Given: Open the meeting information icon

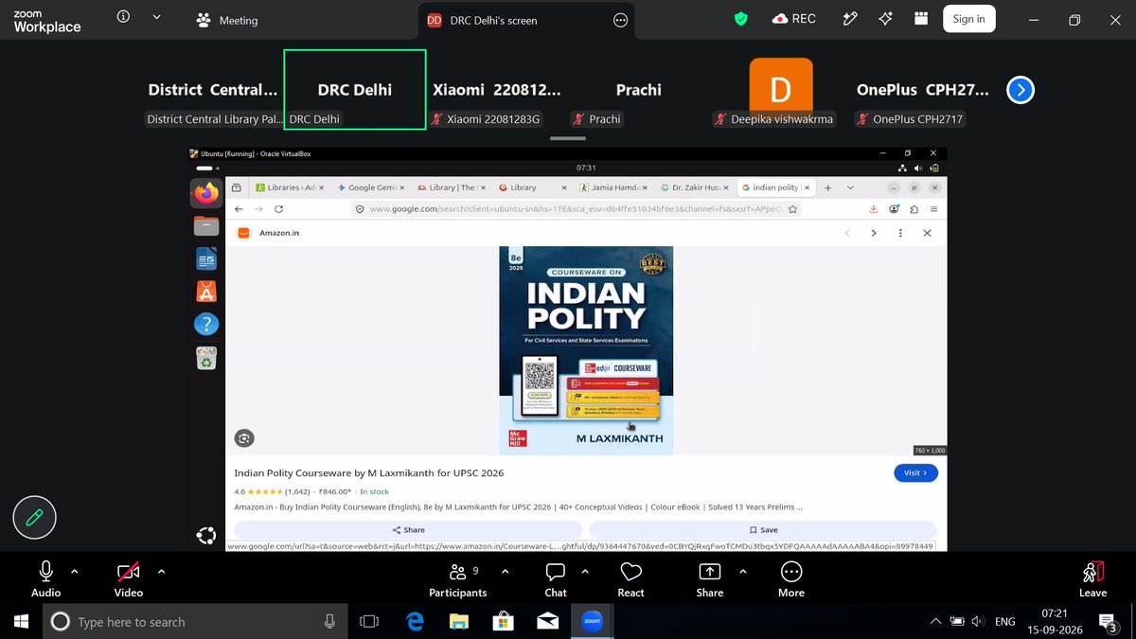Looking at the screenshot, I should point(123,18).
